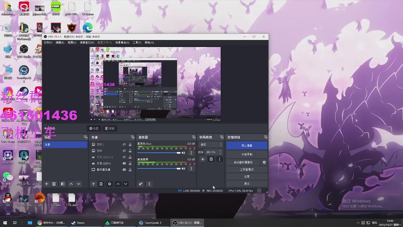This screenshot has width=403, height=227.
Task: Toggle lock on 显示器采集 source
Action: [x=130, y=169]
